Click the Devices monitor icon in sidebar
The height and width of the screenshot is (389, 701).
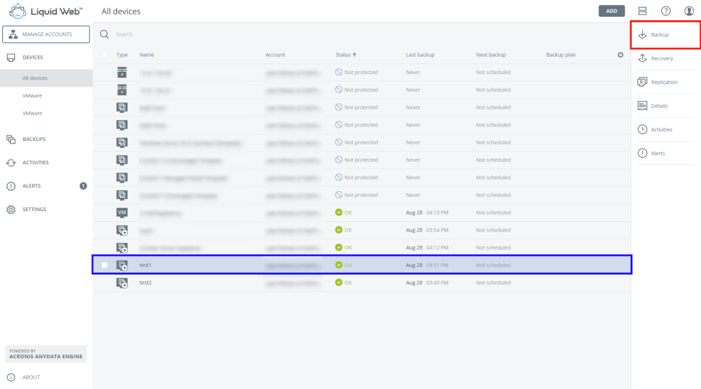pos(11,58)
